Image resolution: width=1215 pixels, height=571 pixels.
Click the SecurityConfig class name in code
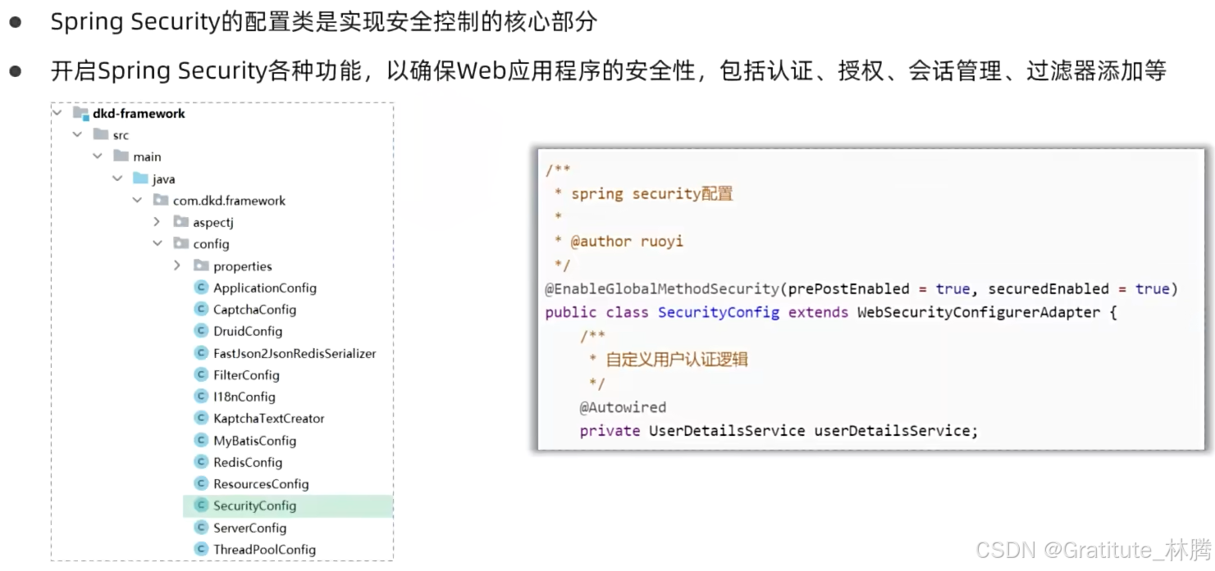tap(718, 312)
